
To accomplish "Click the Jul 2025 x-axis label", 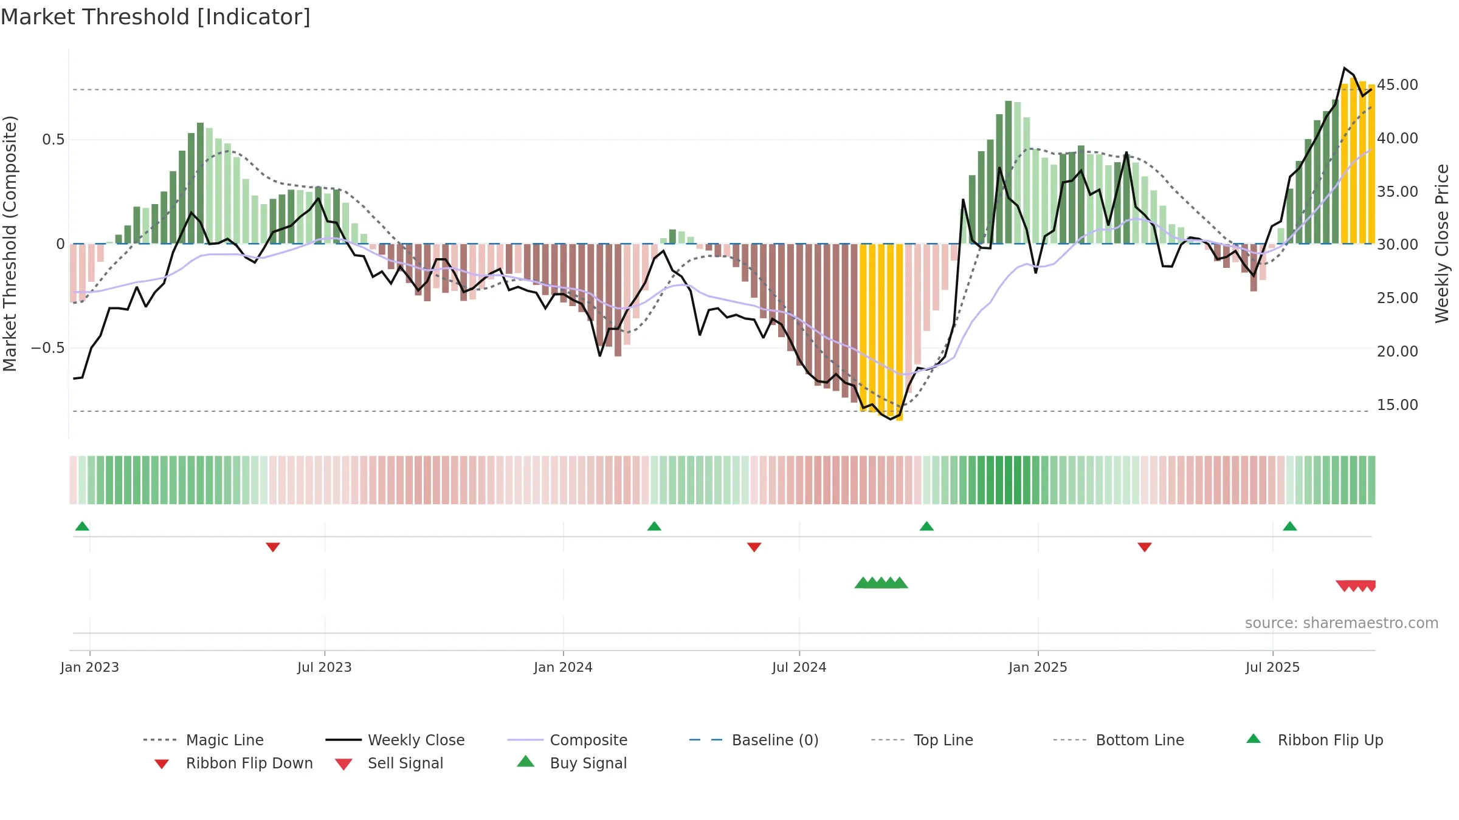I will (1273, 667).
